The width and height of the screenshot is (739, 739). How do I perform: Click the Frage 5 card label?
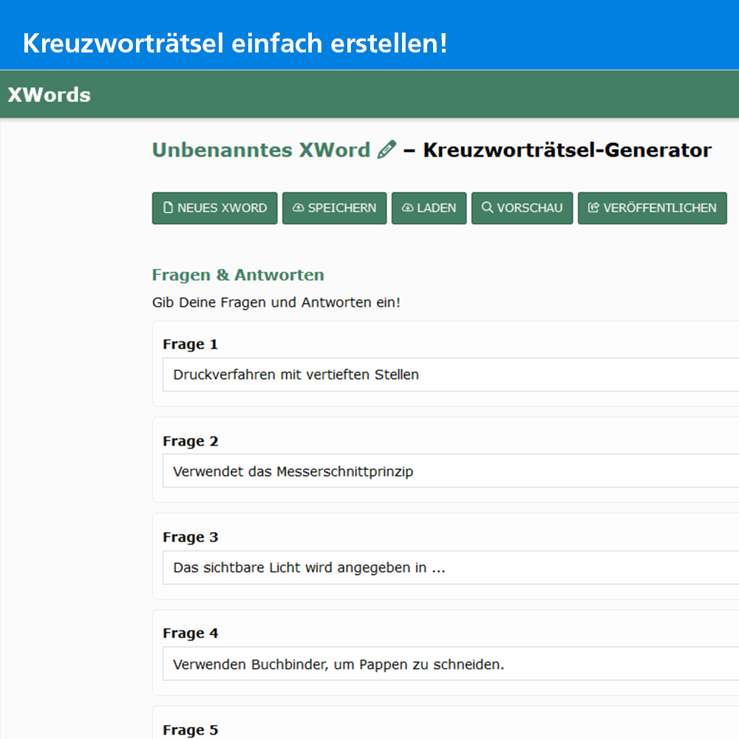point(190,729)
